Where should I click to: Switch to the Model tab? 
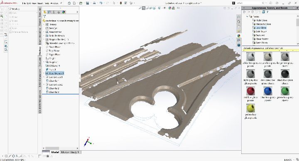55,152
